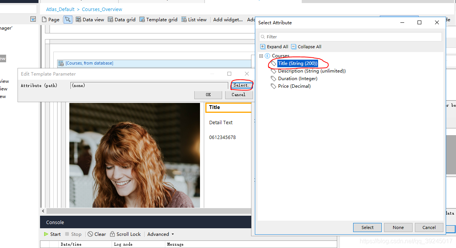Image resolution: width=456 pixels, height=248 pixels.
Task: Click the collapse side panel icon
Action: point(33,19)
